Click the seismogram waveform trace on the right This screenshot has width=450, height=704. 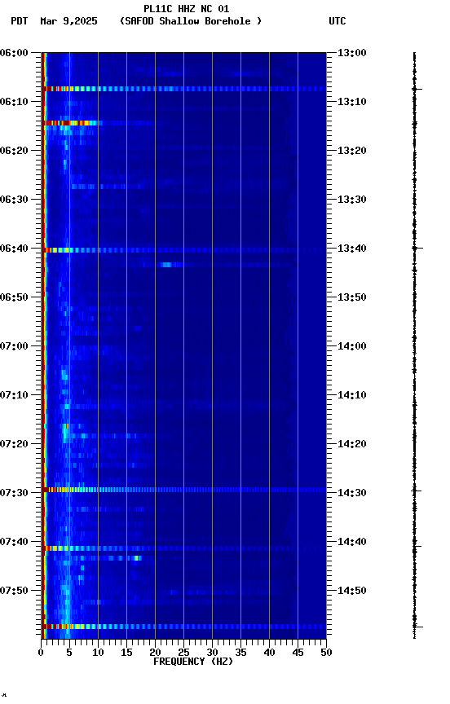(x=414, y=345)
